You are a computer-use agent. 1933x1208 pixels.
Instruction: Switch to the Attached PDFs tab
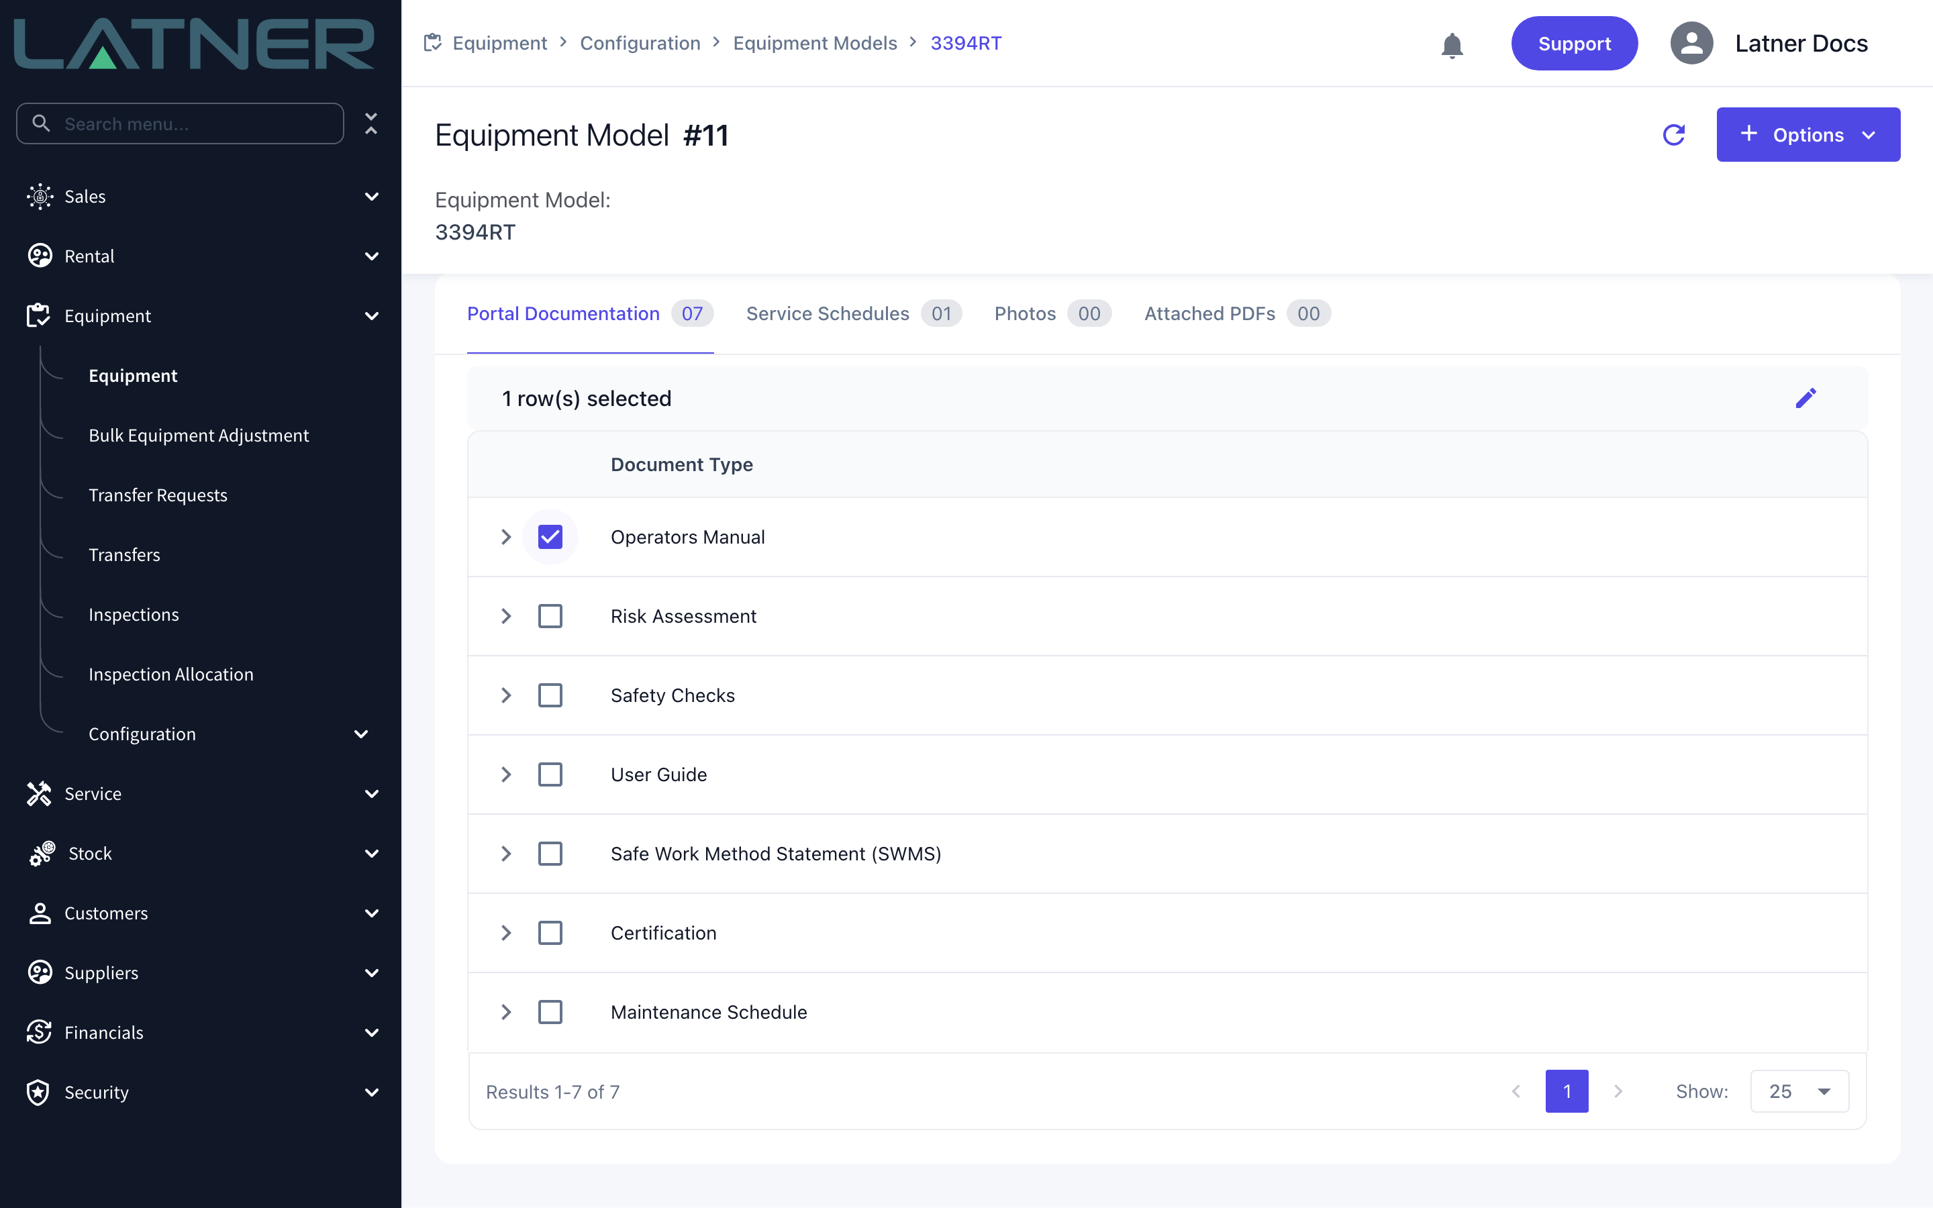point(1236,314)
